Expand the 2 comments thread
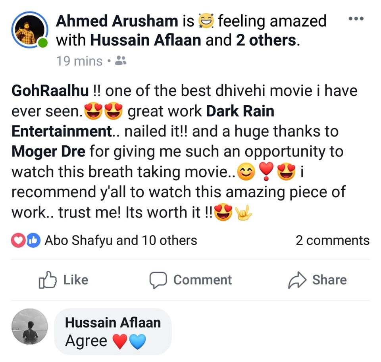The width and height of the screenshot is (381, 362). point(333,241)
